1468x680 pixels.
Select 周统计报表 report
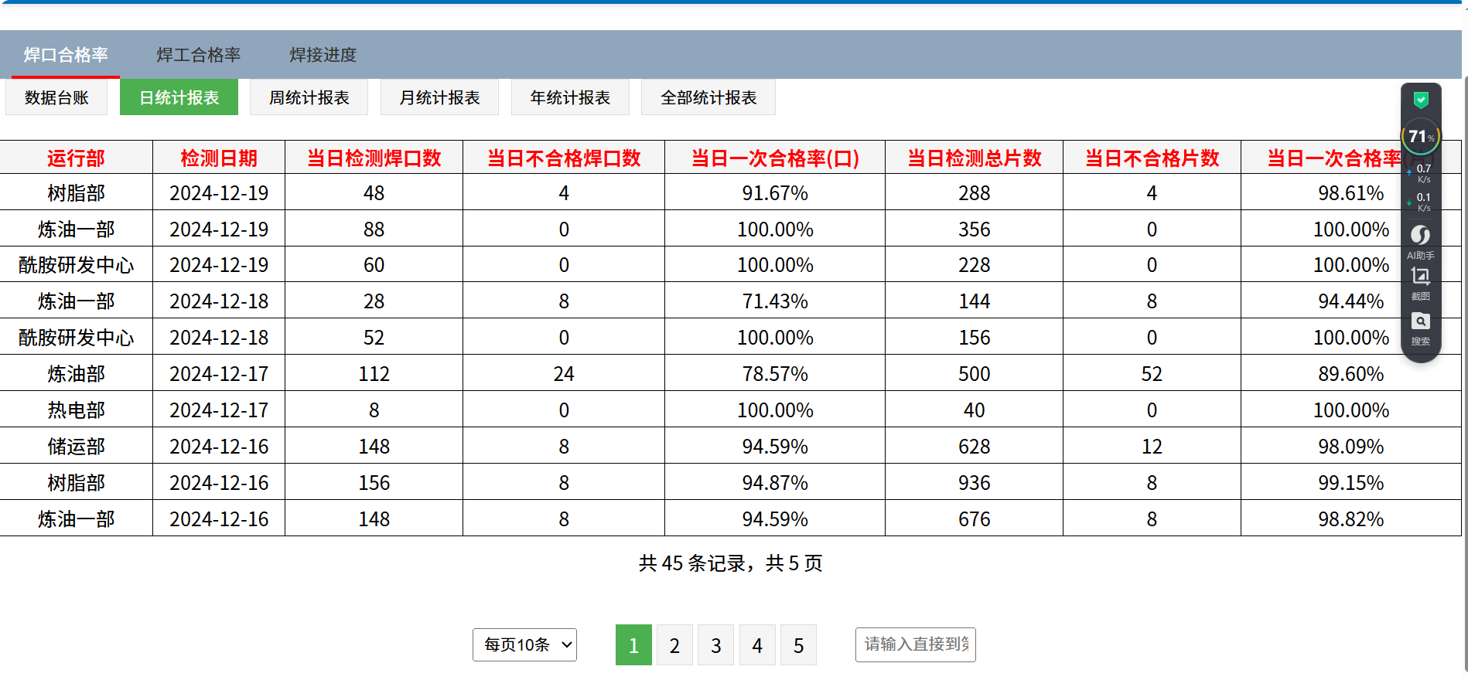(309, 97)
